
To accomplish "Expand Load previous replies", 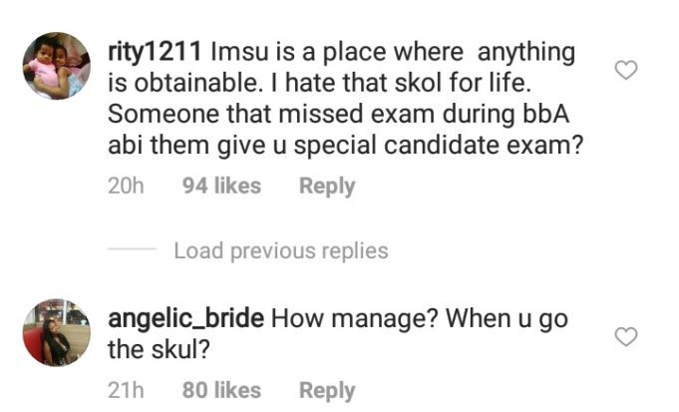I will 280,250.
